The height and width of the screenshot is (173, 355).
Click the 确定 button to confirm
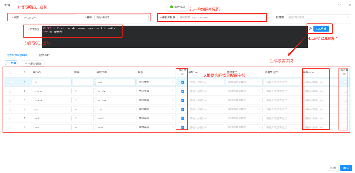[346, 168]
